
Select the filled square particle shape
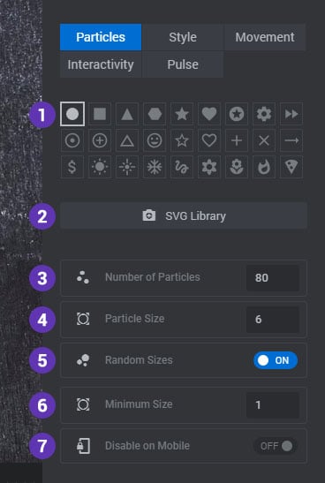(100, 114)
